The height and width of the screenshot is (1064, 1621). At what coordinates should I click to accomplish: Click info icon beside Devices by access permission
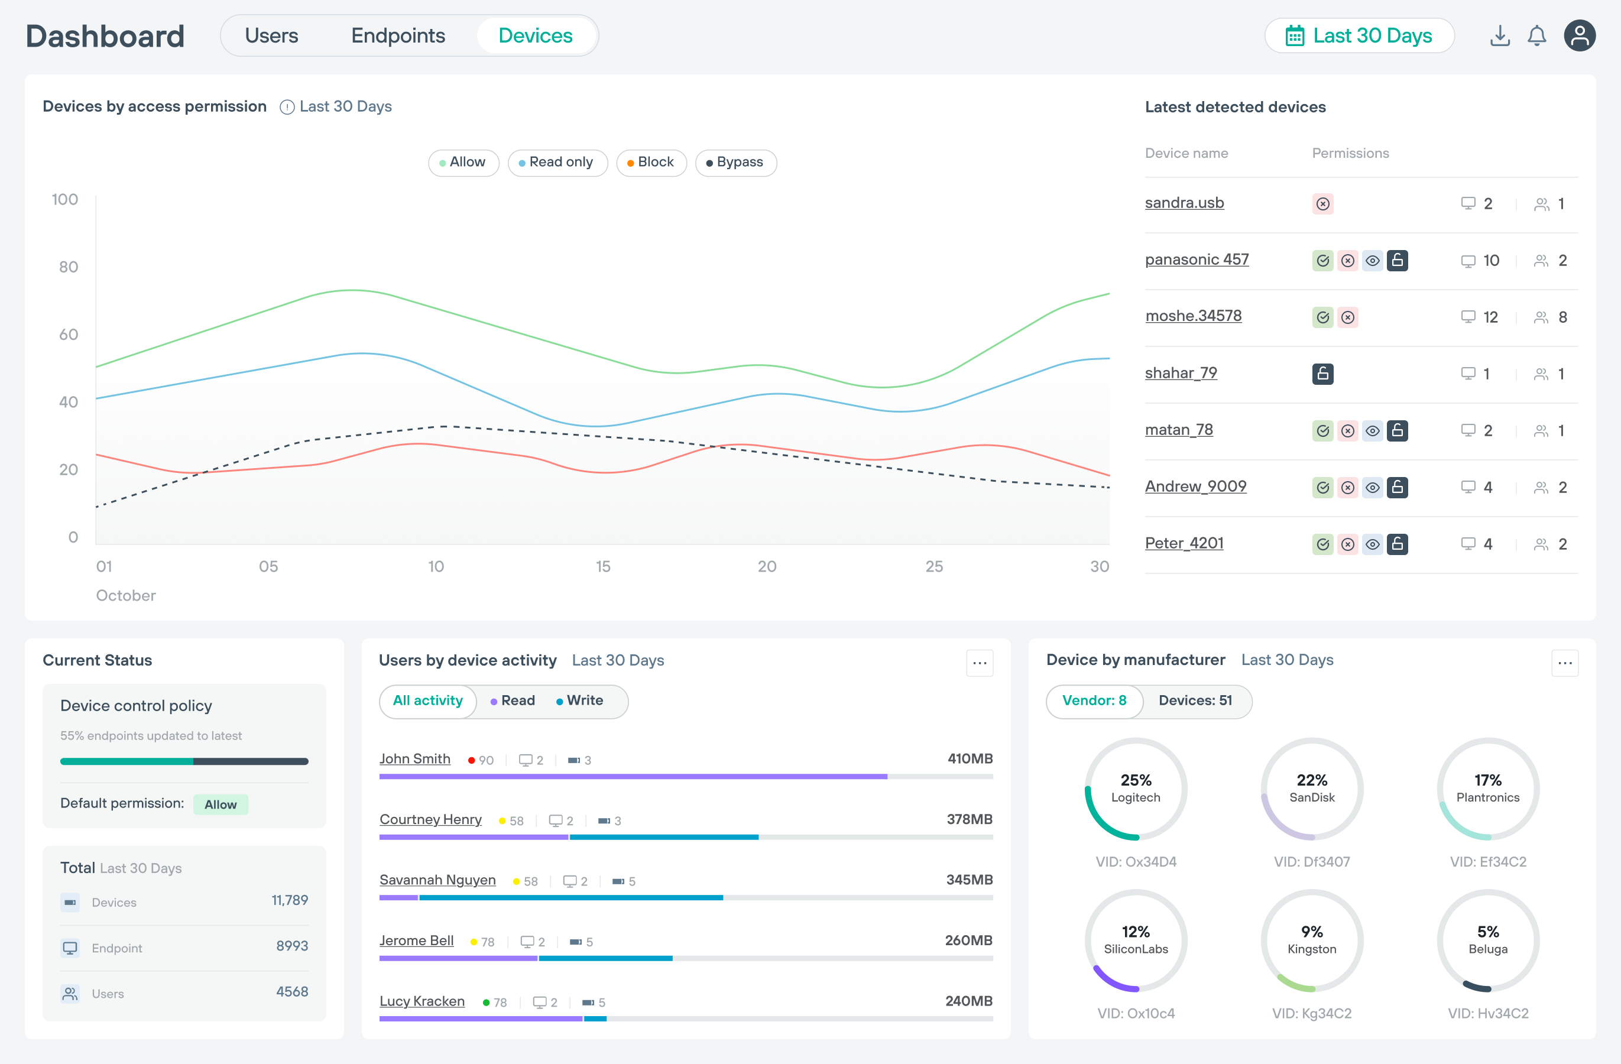287,107
